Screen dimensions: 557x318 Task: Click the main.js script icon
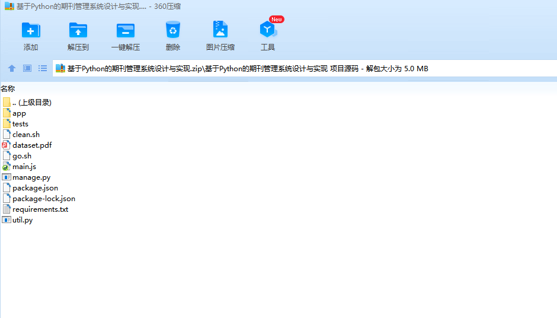[6, 167]
